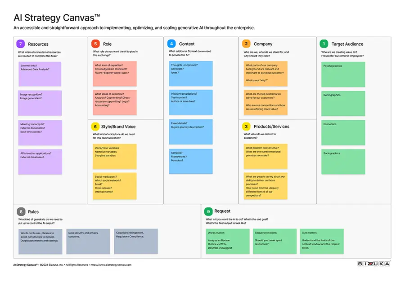Screen dimensions: 405x281
Task: Click the 'Products/Services' section heading
Action: point(271,127)
